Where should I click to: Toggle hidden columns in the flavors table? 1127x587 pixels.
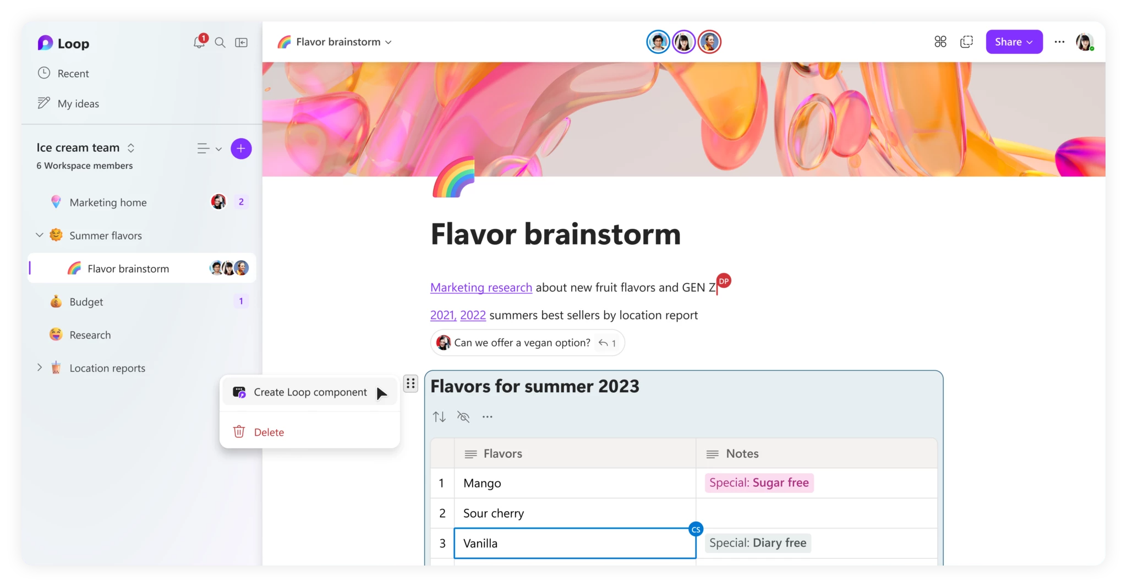463,416
